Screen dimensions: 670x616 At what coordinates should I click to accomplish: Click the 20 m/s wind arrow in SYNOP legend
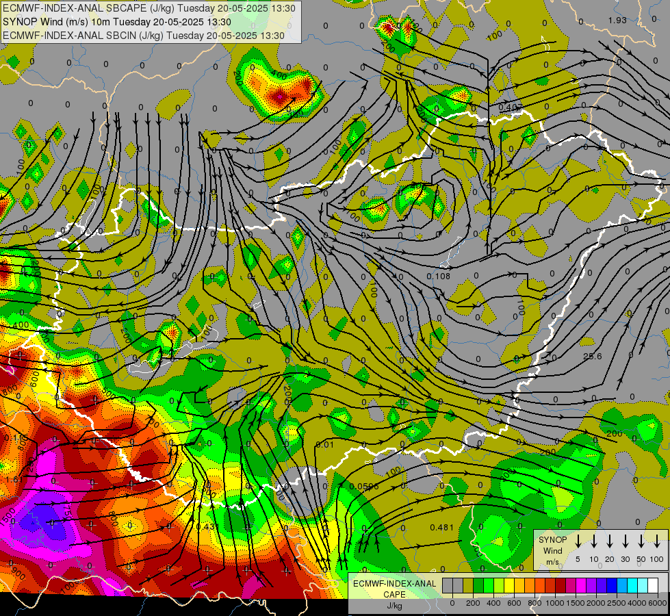click(609, 541)
